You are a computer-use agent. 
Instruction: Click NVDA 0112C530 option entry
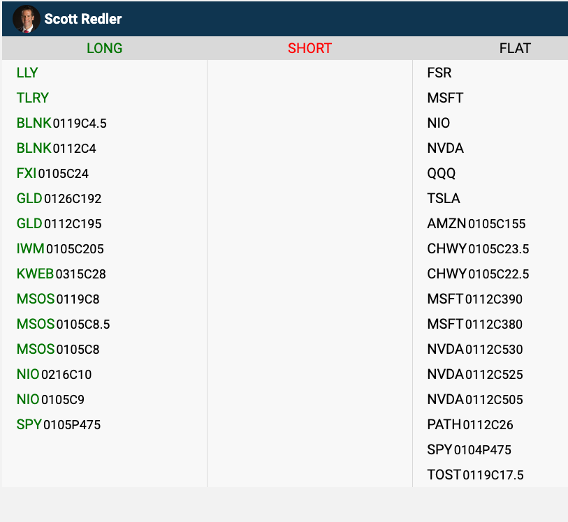pyautogui.click(x=474, y=350)
